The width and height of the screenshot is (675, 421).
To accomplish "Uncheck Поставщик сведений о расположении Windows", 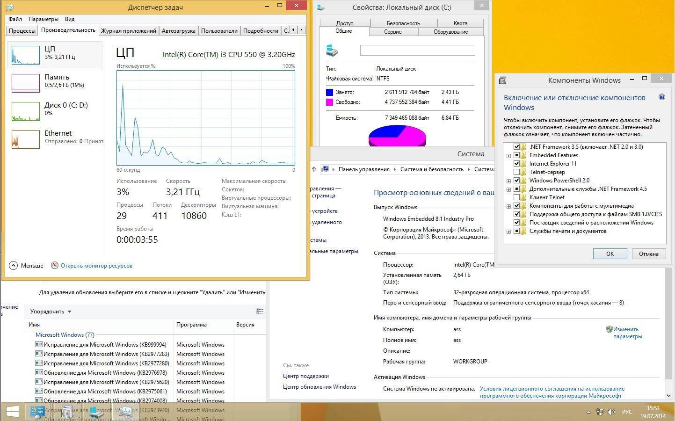I will pyautogui.click(x=517, y=223).
